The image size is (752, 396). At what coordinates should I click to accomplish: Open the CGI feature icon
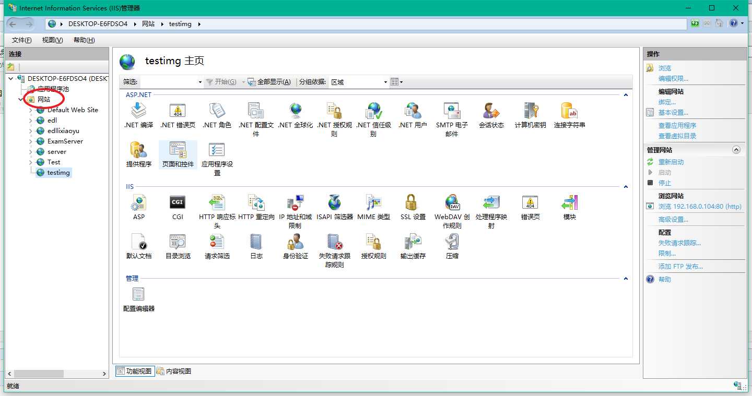tap(178, 207)
